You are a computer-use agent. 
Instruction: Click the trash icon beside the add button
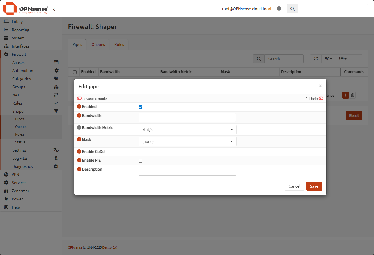[x=353, y=95]
